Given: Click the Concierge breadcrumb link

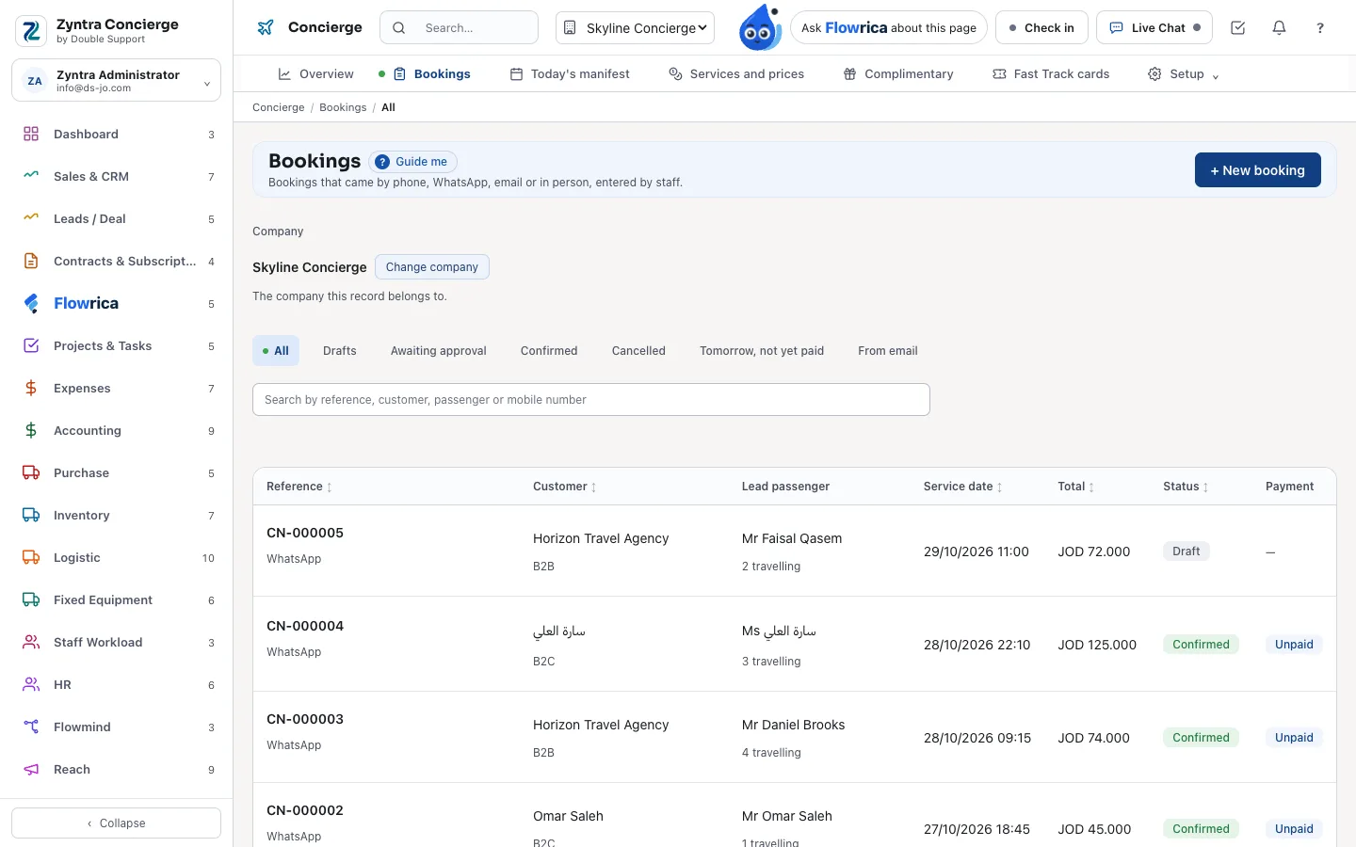Looking at the screenshot, I should tap(279, 108).
